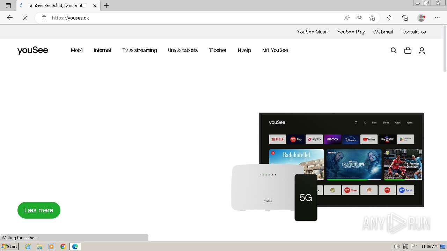
Task: Open the browser profile avatar
Action: pos(422,18)
